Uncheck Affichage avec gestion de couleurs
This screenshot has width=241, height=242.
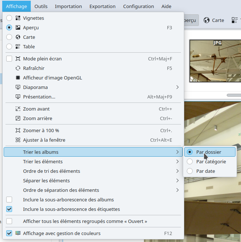click(x=9, y=233)
